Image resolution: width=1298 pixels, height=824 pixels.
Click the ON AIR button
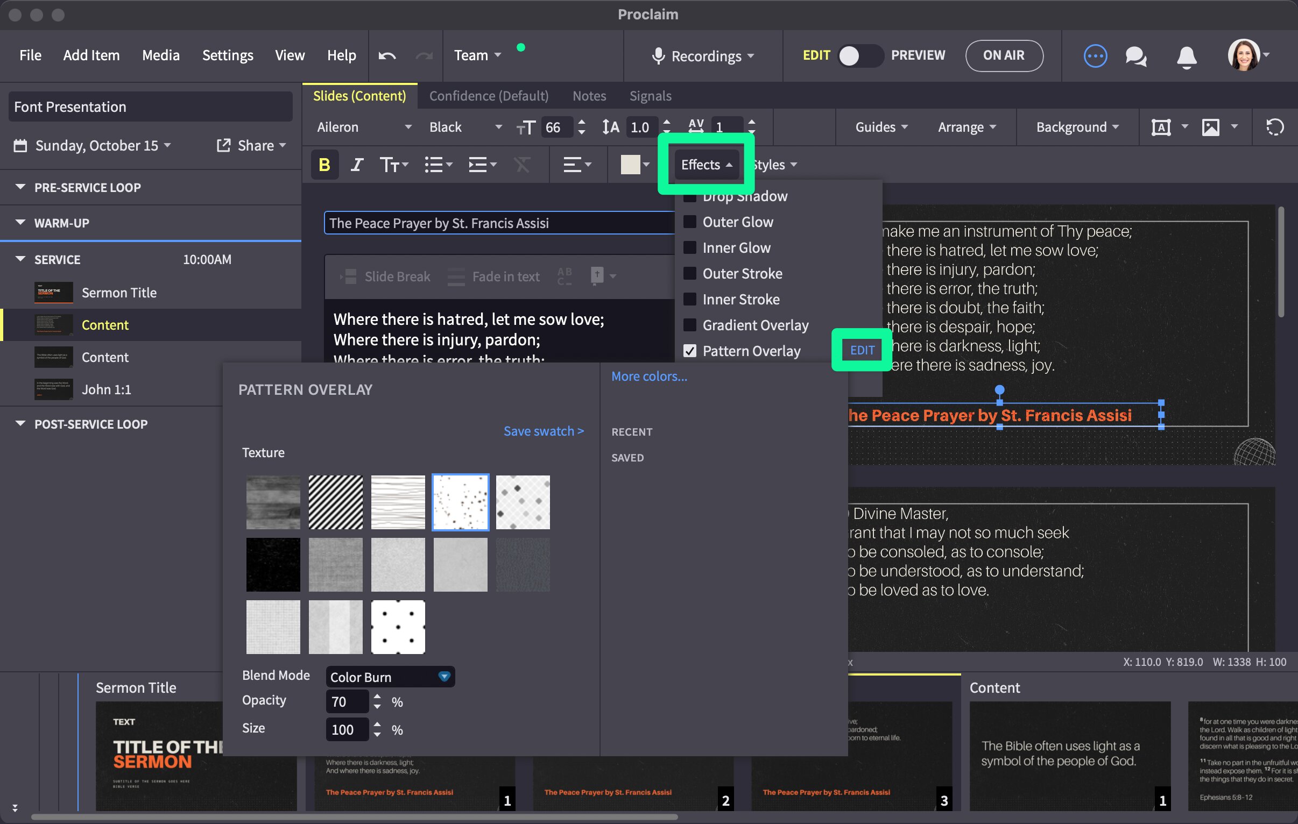coord(1004,55)
